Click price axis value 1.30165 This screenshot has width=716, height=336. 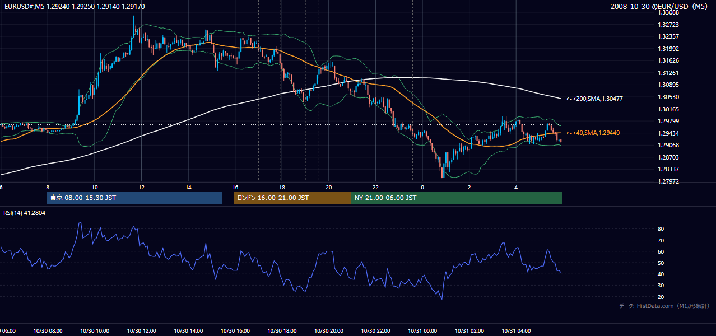(x=669, y=109)
